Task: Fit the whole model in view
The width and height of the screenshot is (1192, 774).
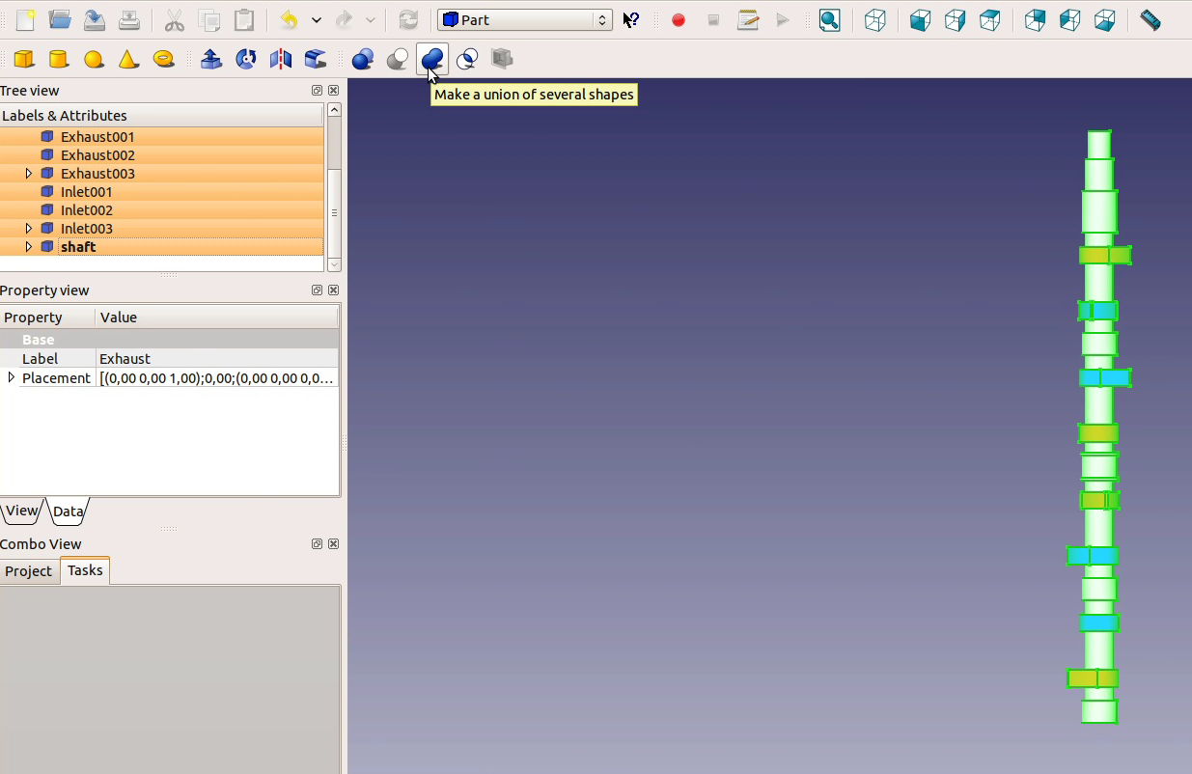Action: (829, 19)
